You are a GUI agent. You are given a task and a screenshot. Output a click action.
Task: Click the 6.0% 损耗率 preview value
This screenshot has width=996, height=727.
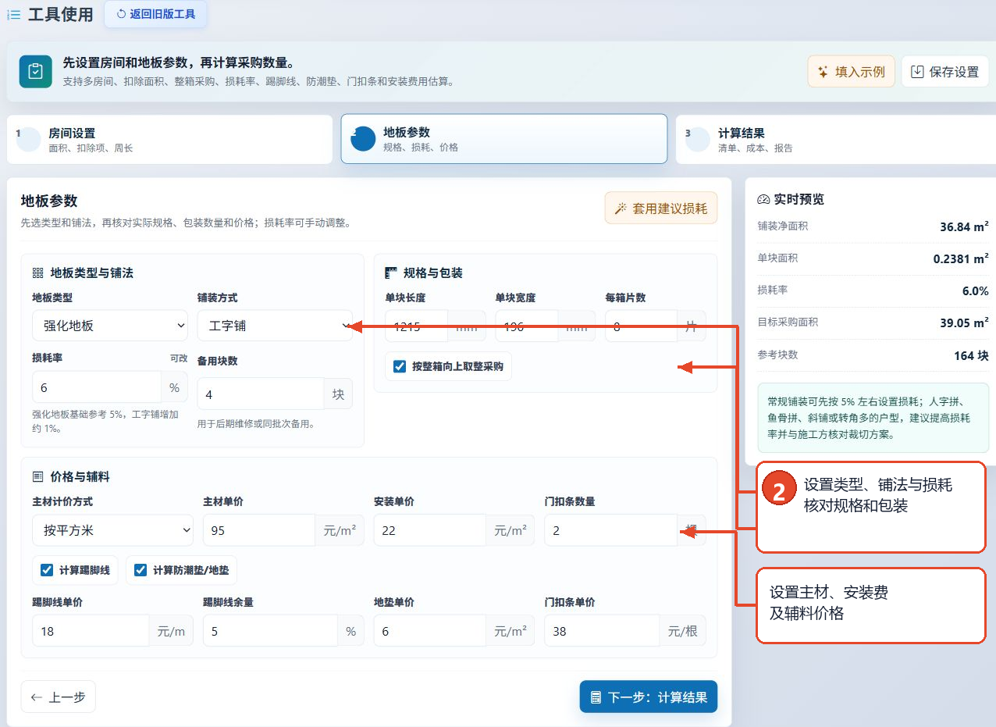coord(975,290)
